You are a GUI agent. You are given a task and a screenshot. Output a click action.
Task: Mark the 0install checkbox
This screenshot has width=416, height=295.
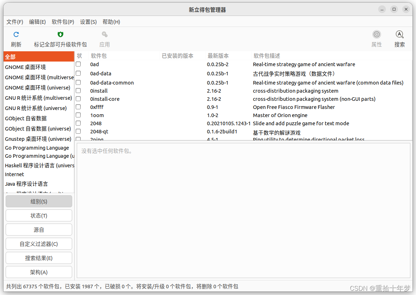78,91
